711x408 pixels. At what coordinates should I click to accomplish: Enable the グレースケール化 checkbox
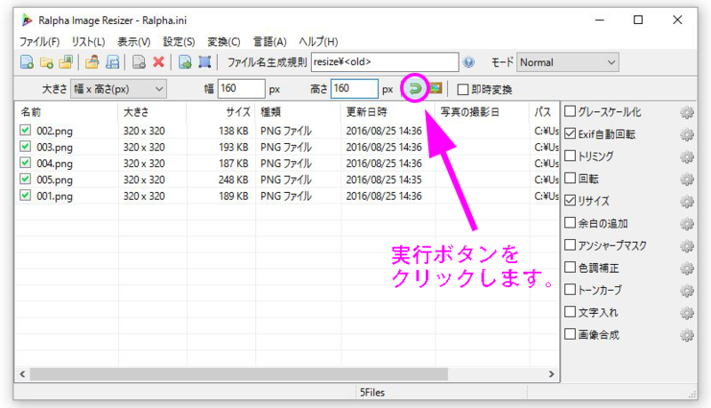pyautogui.click(x=570, y=111)
